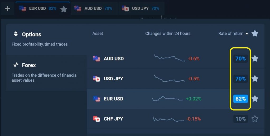Click the AUD USD flag icon in list

point(97,59)
